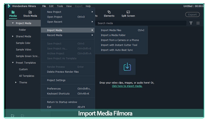The image size is (207, 121).
Task: Open the Tools menu
Action: (60, 6)
